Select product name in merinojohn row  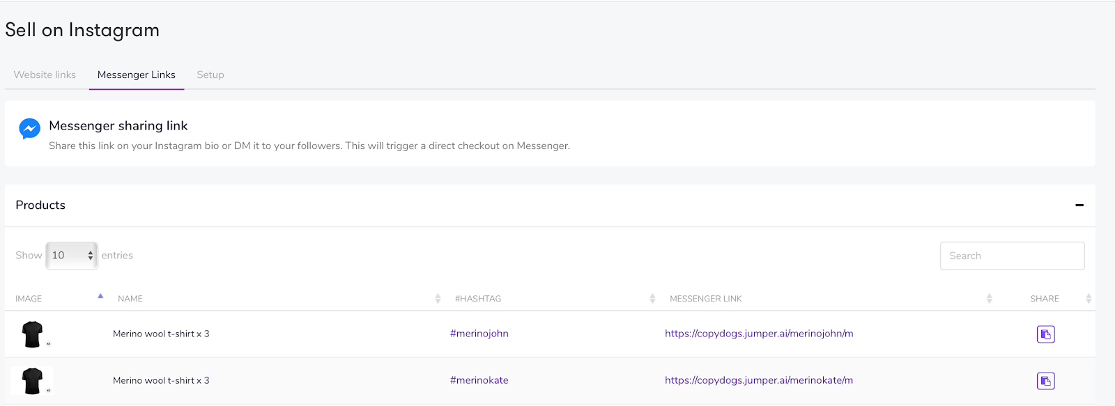[161, 334]
